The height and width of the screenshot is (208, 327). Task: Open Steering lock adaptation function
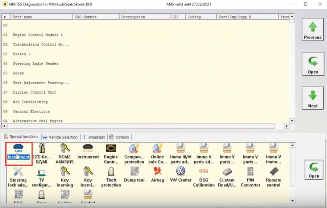18,177
